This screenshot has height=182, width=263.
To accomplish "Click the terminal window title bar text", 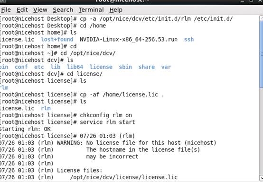I will 122,1.
